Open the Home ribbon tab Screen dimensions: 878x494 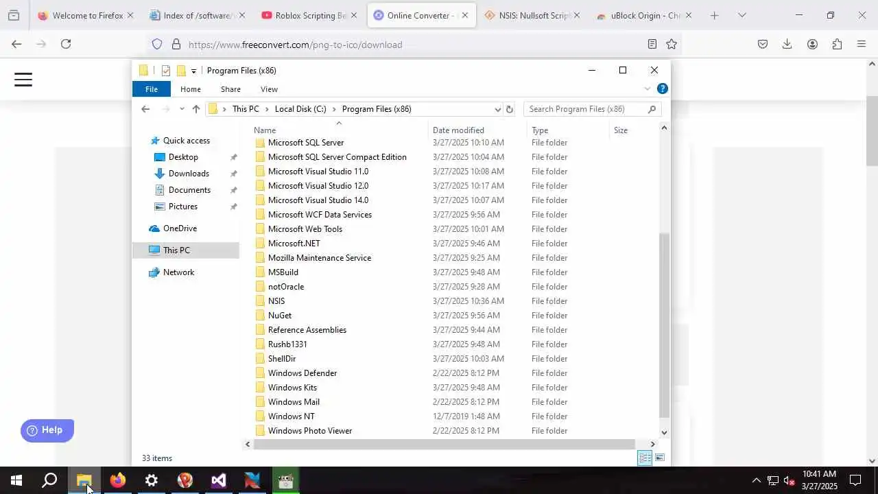point(191,89)
